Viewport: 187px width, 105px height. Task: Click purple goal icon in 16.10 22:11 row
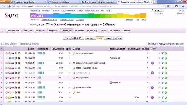coord(152,63)
